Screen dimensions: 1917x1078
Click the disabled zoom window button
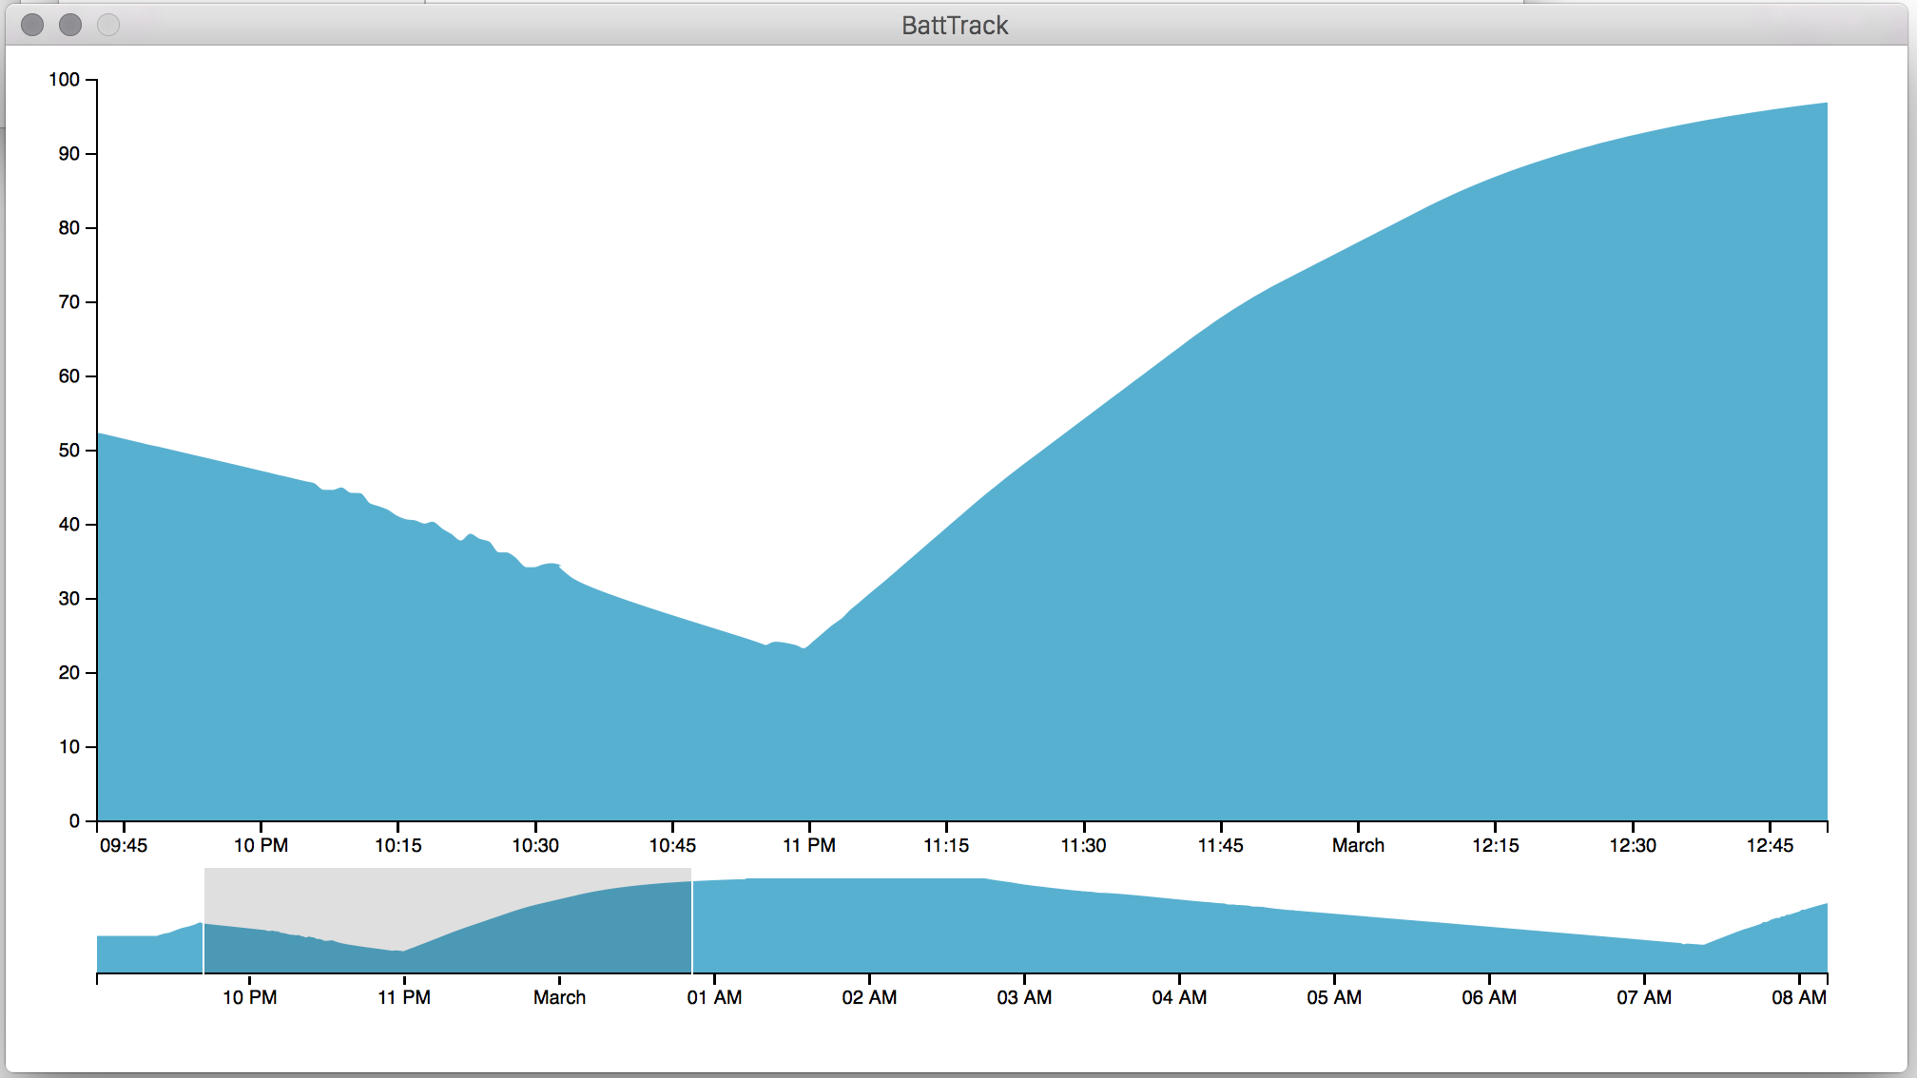[x=108, y=25]
